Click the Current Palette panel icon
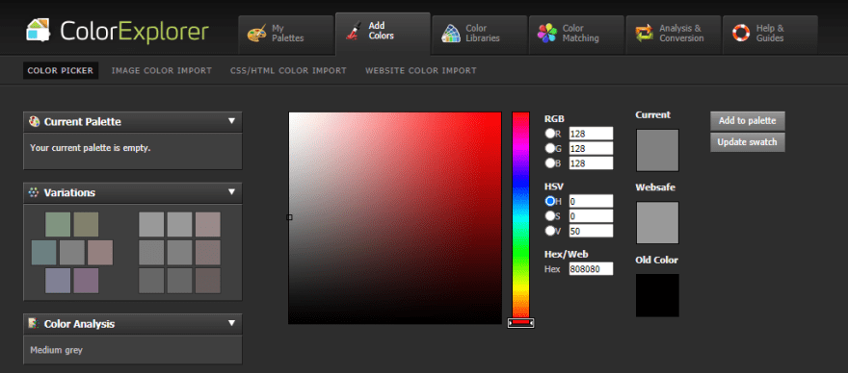The image size is (848, 373). pyautogui.click(x=34, y=121)
